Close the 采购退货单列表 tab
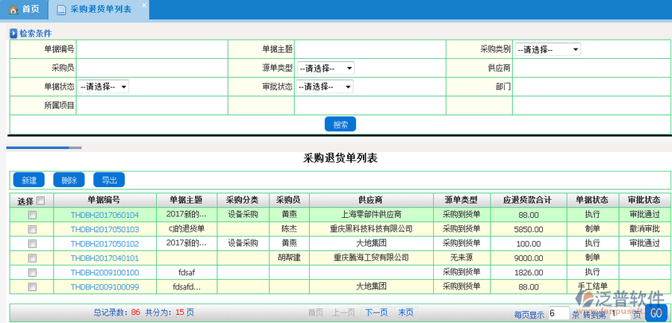The width and height of the screenshot is (672, 323). pyautogui.click(x=143, y=4)
